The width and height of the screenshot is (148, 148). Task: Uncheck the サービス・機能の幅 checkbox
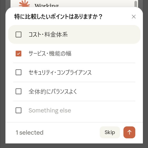18,53
